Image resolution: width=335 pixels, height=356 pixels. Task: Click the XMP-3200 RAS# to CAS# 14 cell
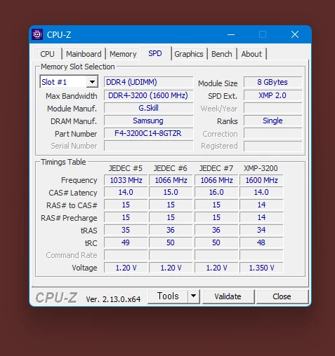click(261, 205)
